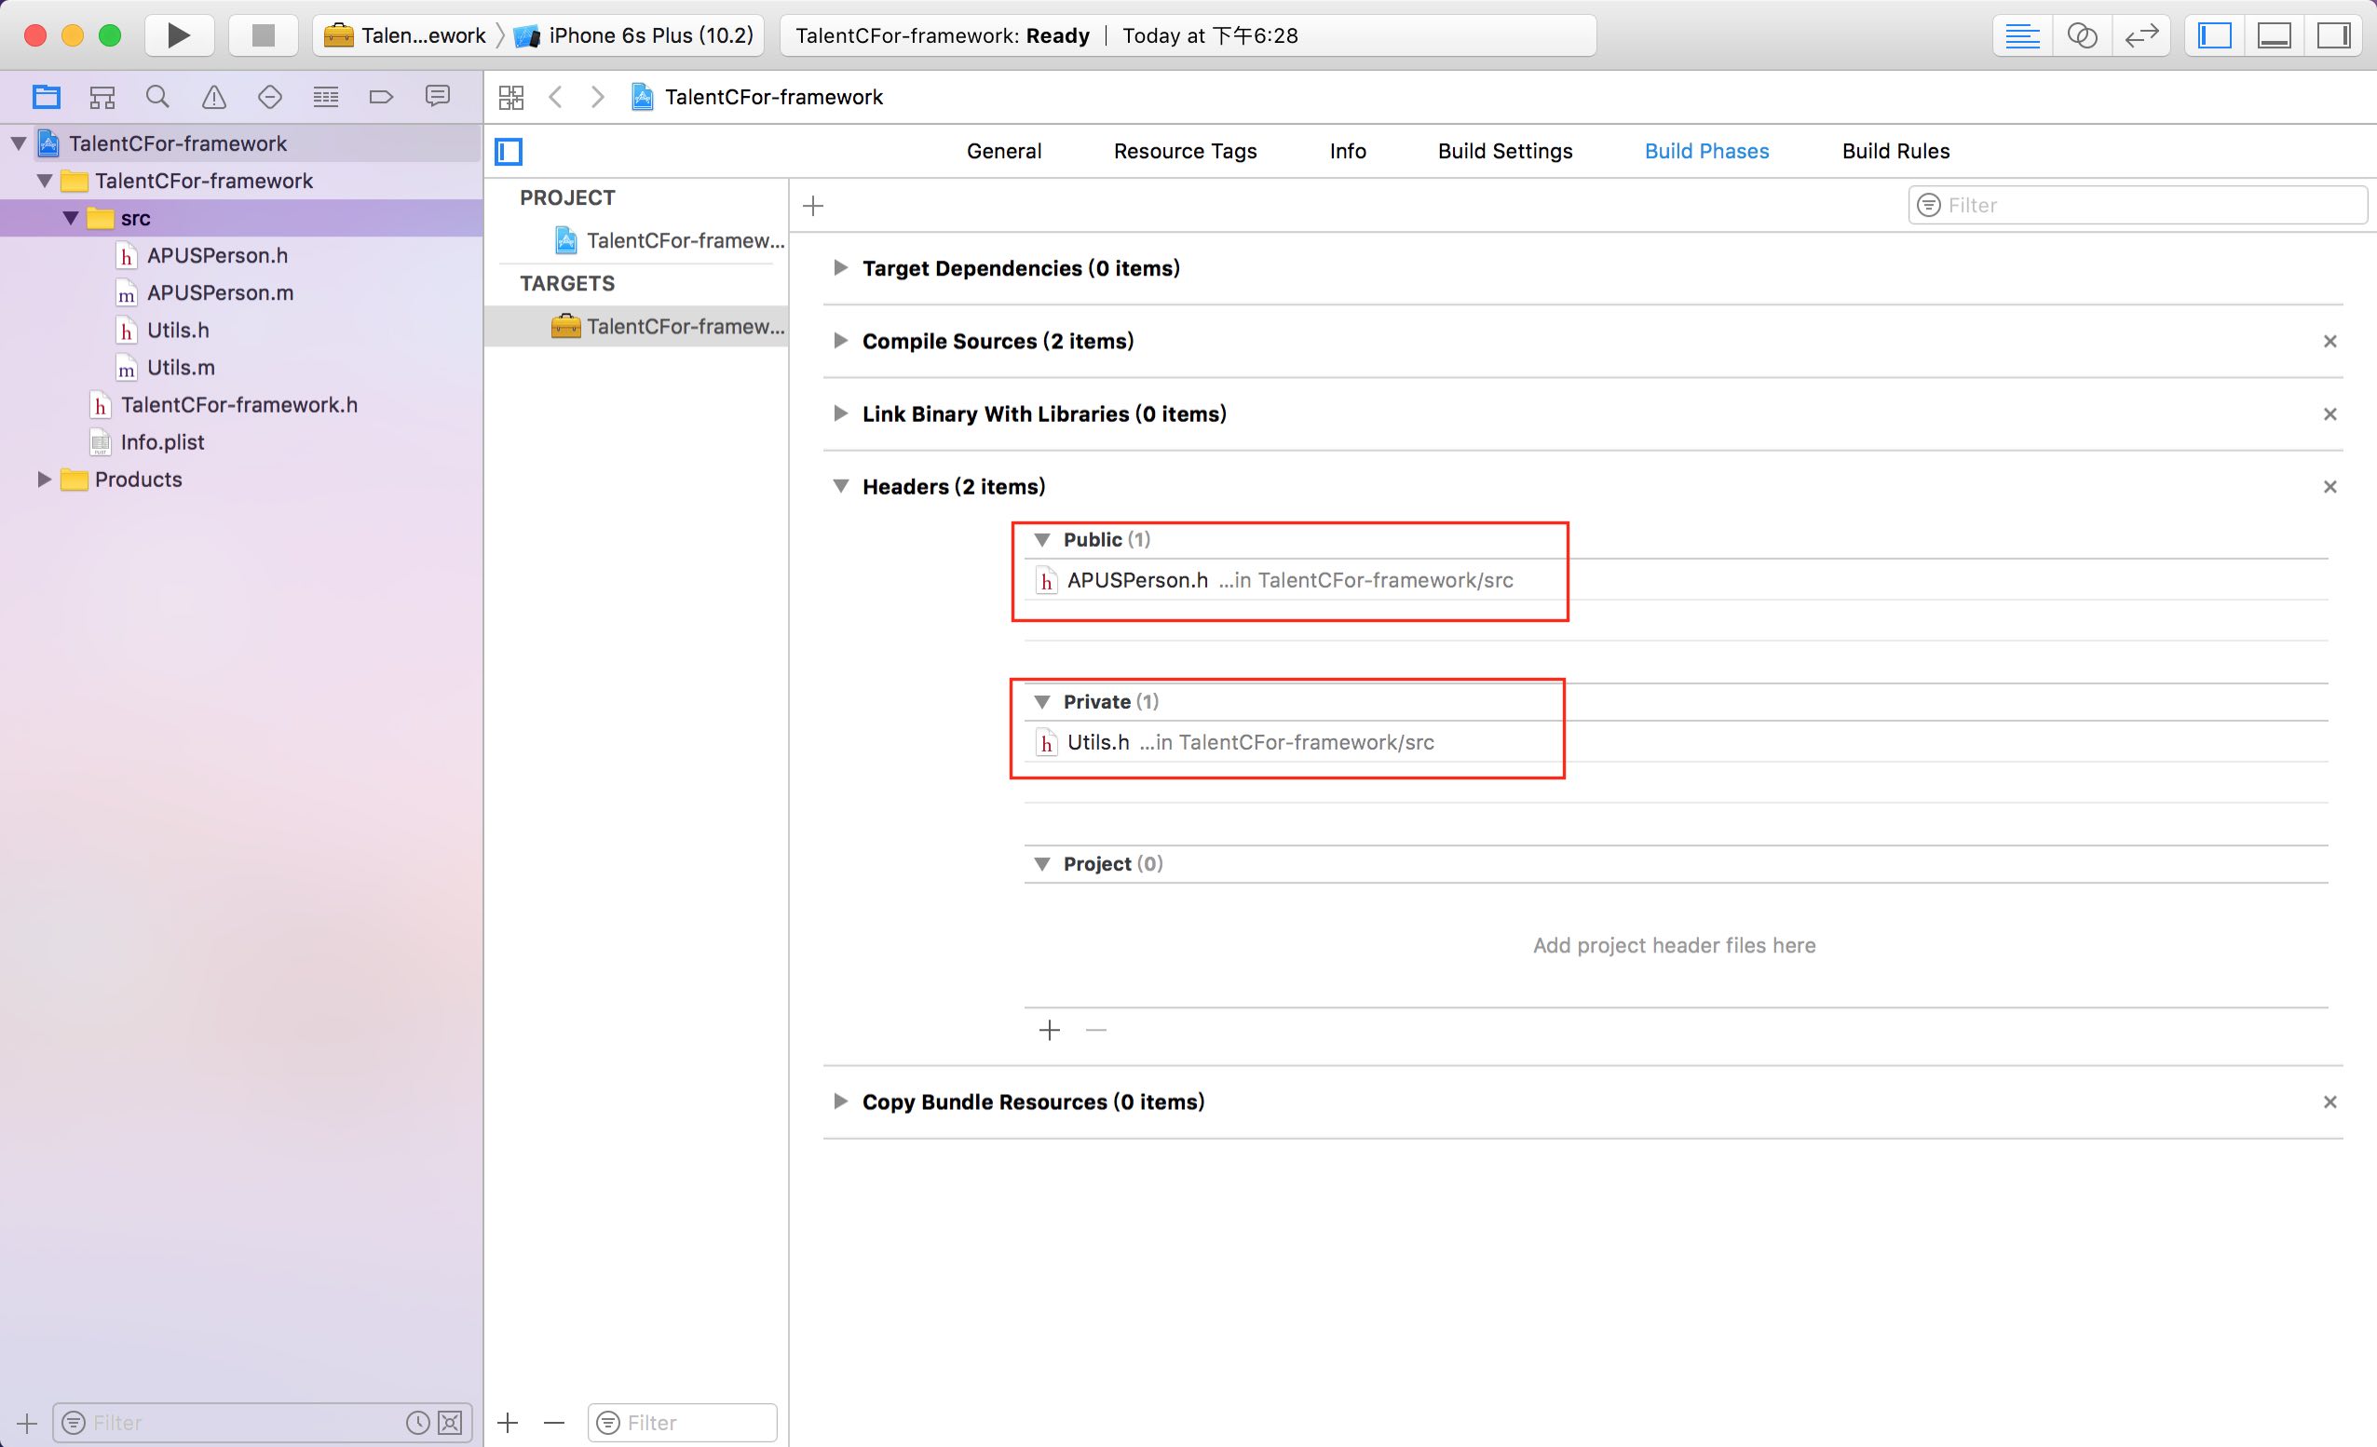Toggle the left Navigator panel visibility

[2215, 35]
